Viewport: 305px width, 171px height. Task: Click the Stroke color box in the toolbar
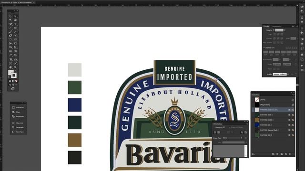click(x=14, y=75)
